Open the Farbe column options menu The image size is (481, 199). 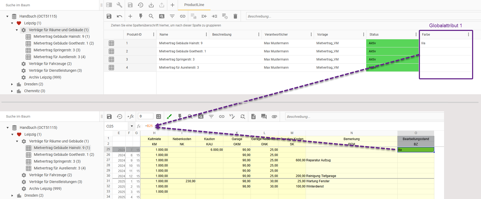[468, 35]
